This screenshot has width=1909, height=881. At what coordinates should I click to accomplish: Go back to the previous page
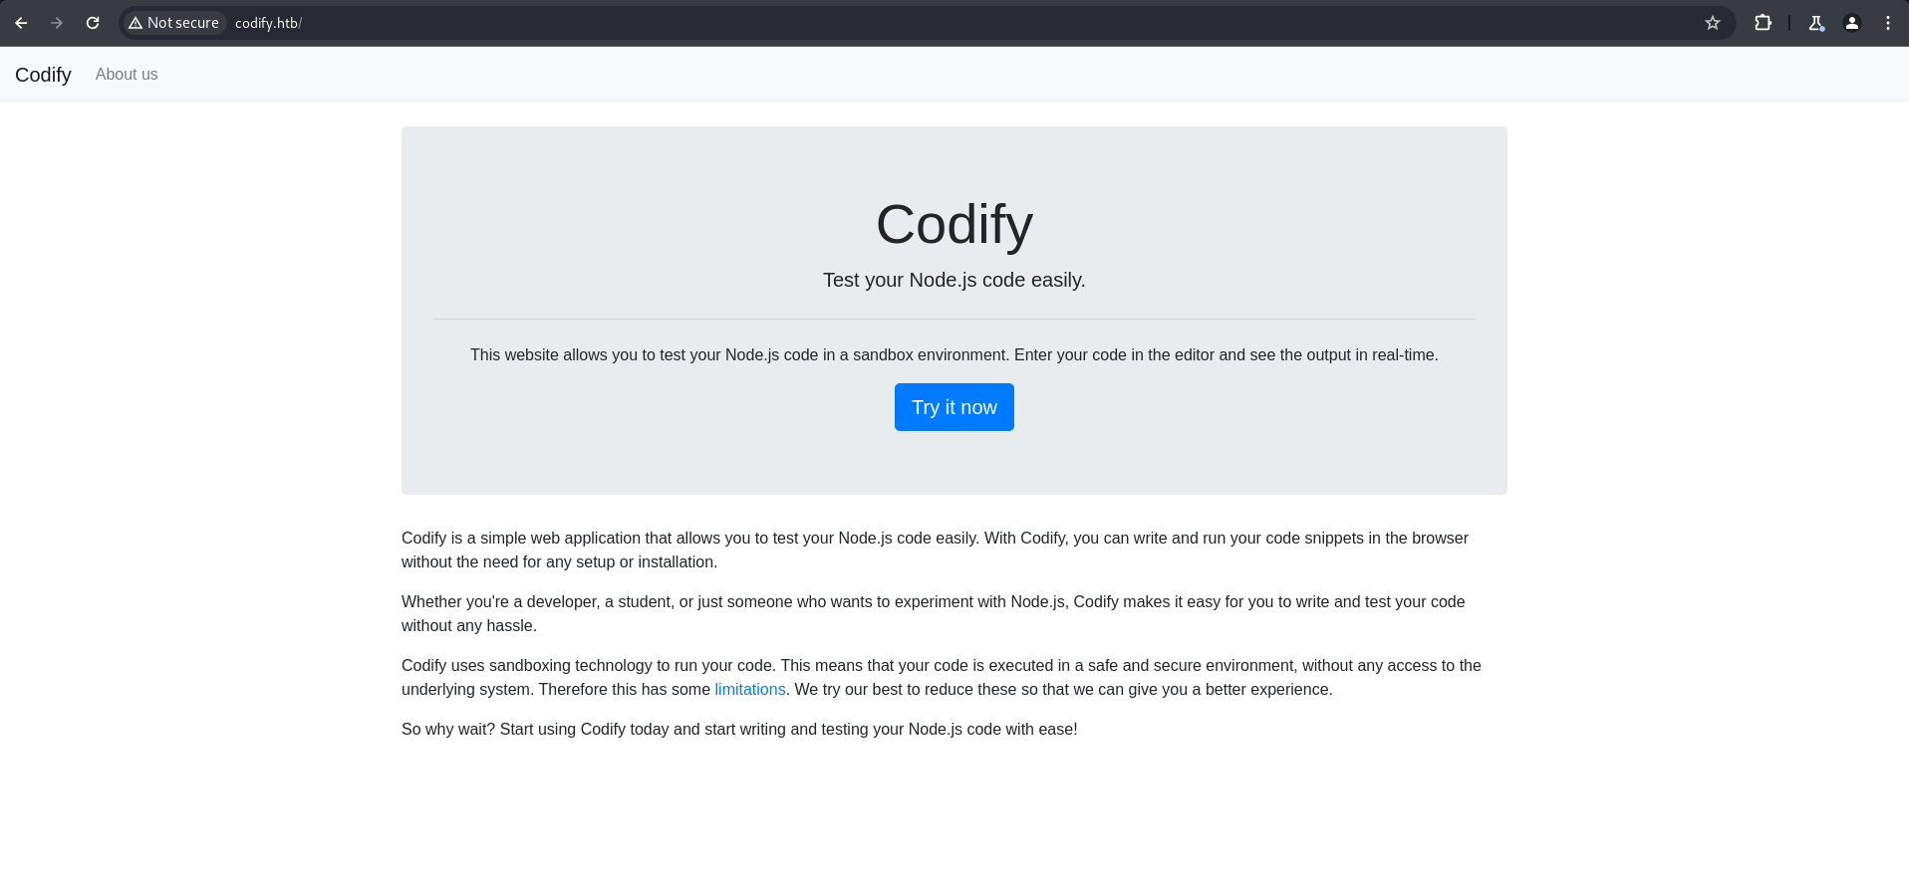pyautogui.click(x=21, y=23)
